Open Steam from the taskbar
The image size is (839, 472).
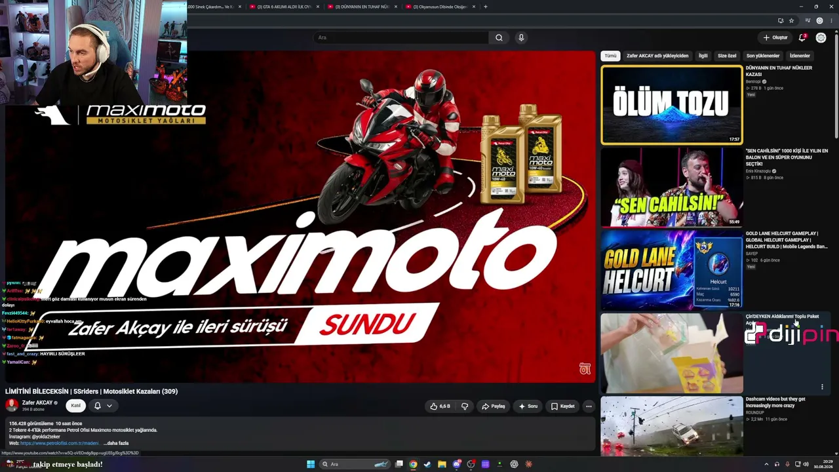[x=427, y=464]
